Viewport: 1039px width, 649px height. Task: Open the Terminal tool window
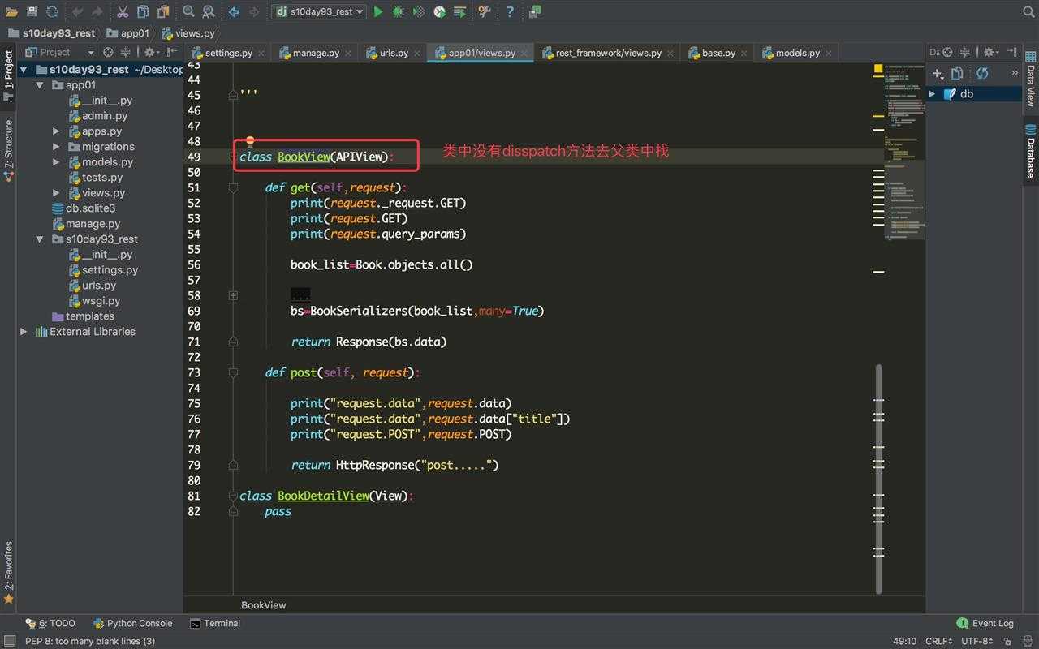click(215, 624)
